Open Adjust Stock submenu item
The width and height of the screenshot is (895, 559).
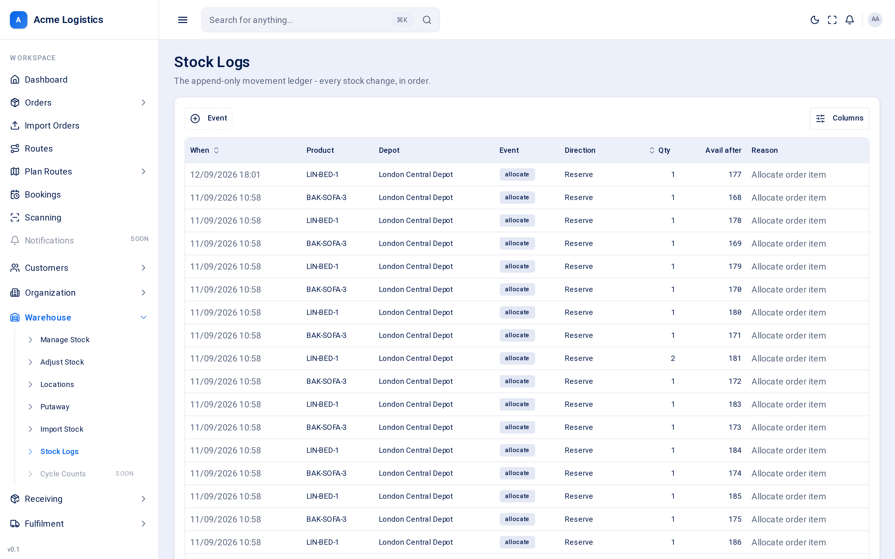(x=62, y=362)
